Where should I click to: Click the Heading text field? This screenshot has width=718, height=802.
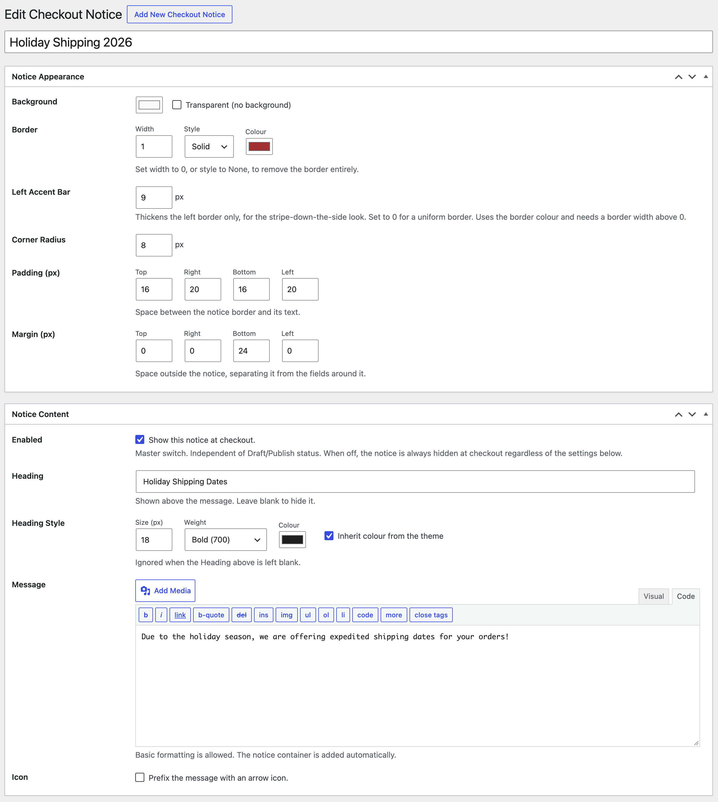(415, 482)
